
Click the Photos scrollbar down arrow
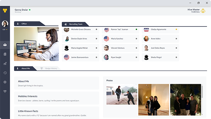[x=202, y=114]
